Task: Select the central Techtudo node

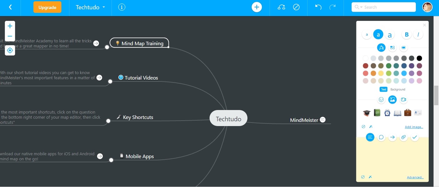Action: 229,118
